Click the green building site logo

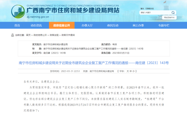tap(18, 11)
